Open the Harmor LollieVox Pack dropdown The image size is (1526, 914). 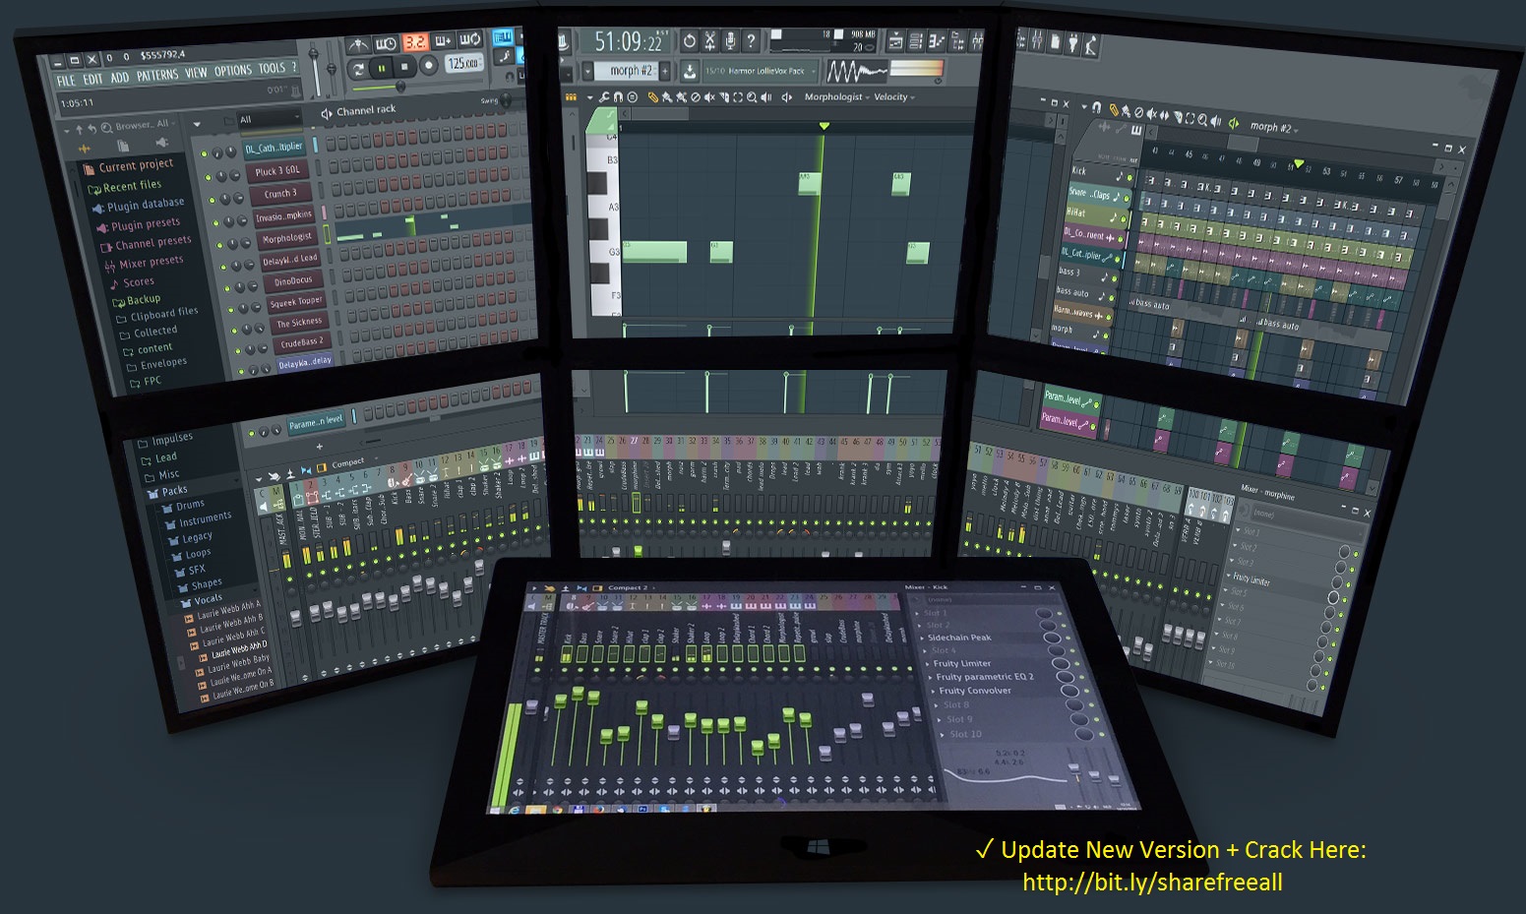click(760, 71)
